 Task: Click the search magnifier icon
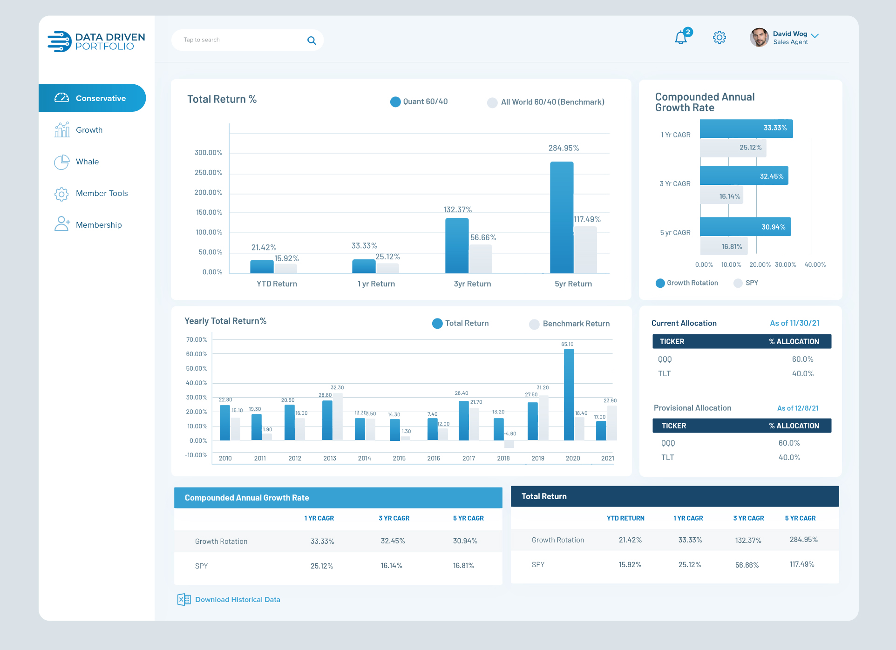[312, 41]
